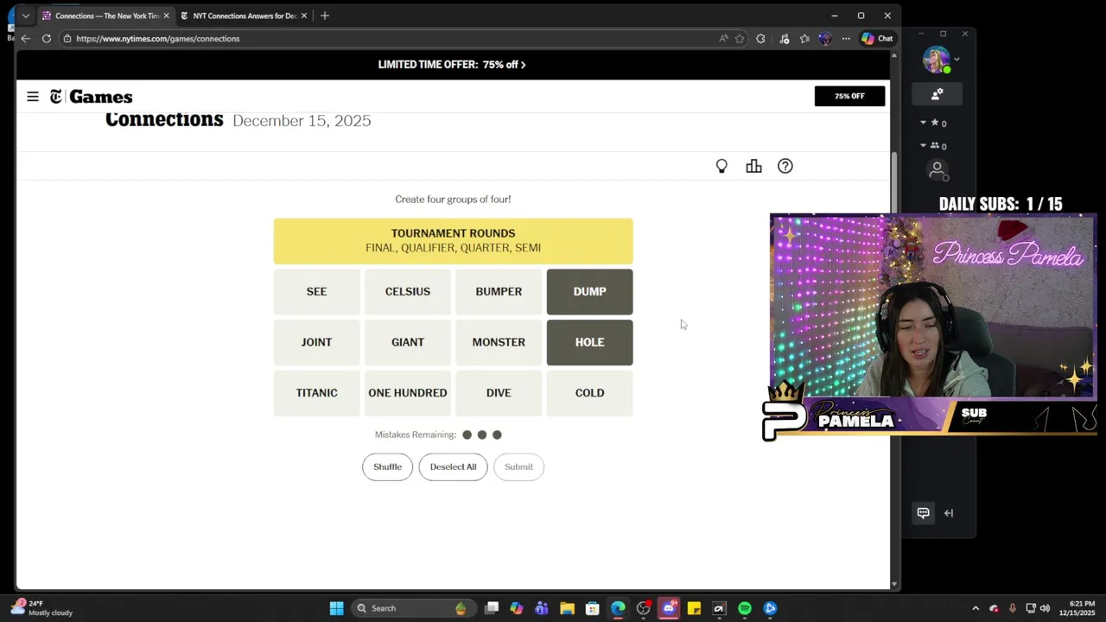Click the chat bubble icon in side panel
This screenshot has height=622, width=1106.
coord(923,513)
